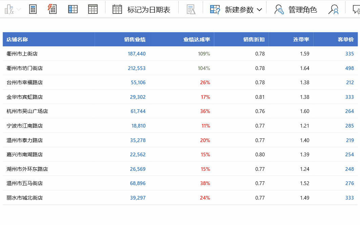The height and width of the screenshot is (225, 360).
Task: Click the greyed chart fx icon
Action: pyautogui.click(x=9, y=9)
